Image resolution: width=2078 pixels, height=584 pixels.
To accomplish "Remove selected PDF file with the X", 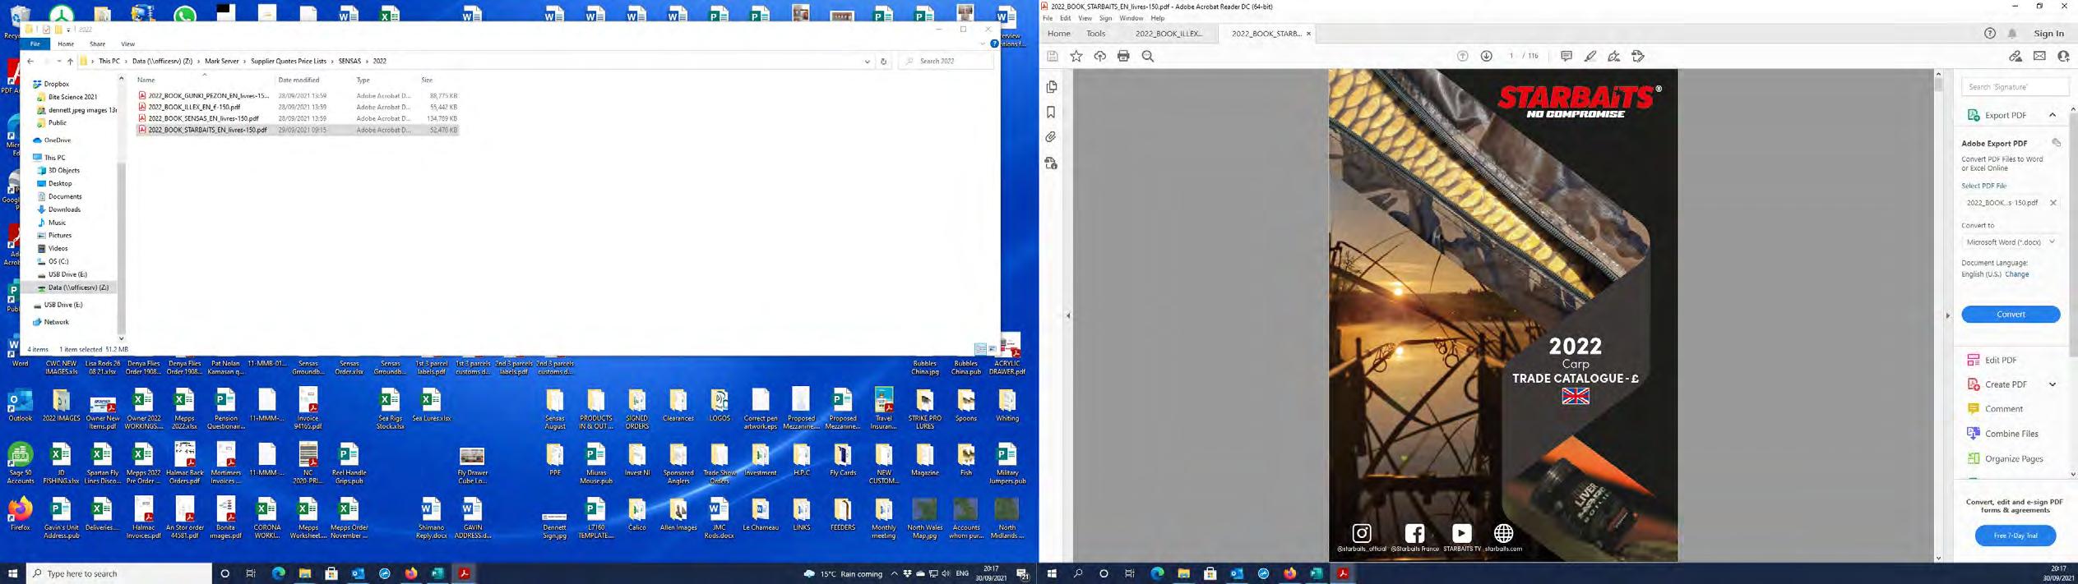I will pyautogui.click(x=2053, y=203).
